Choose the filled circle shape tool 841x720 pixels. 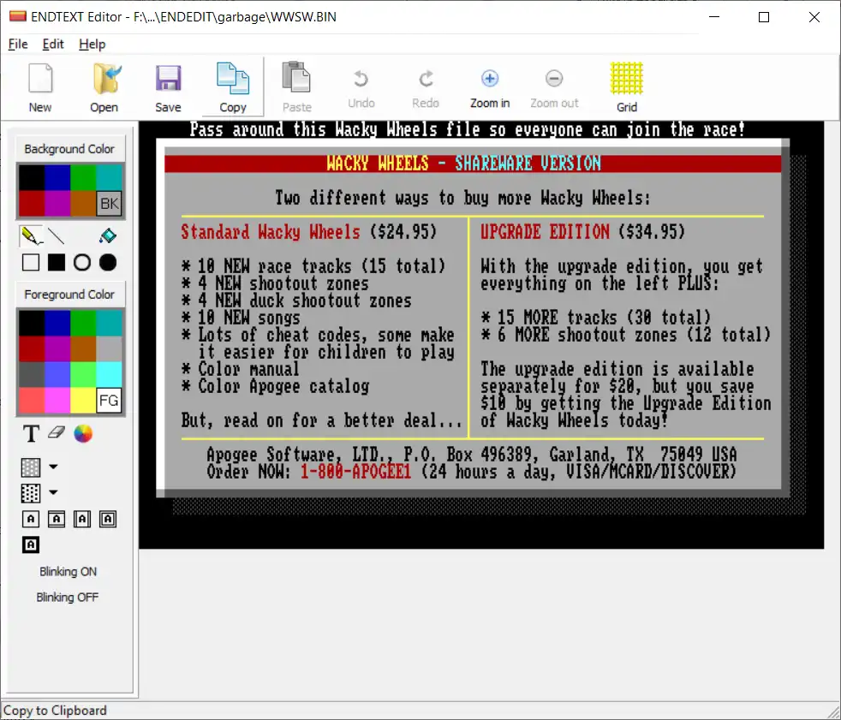[108, 263]
